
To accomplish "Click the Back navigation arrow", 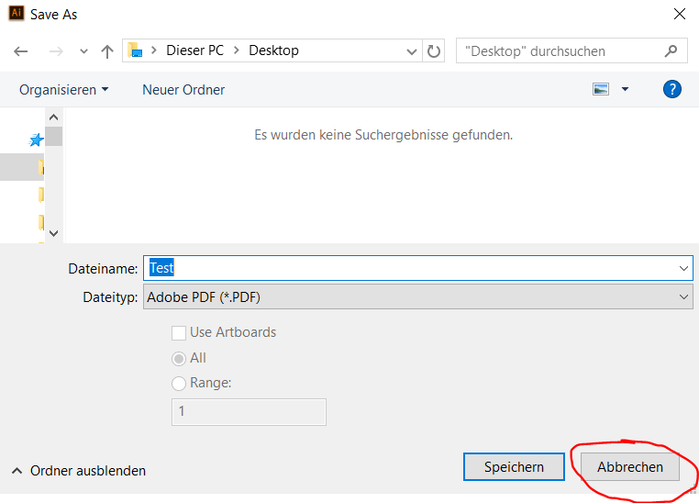I will point(21,51).
